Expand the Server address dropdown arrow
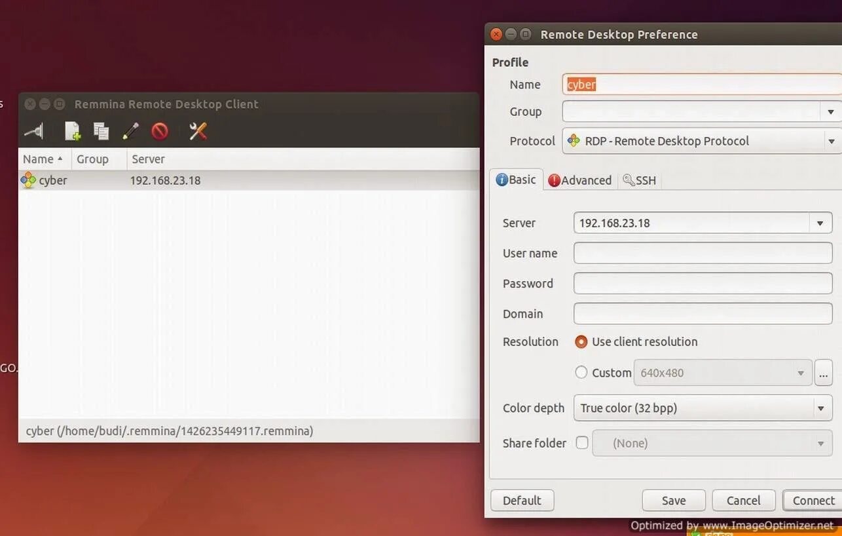The height and width of the screenshot is (536, 842). [x=820, y=223]
